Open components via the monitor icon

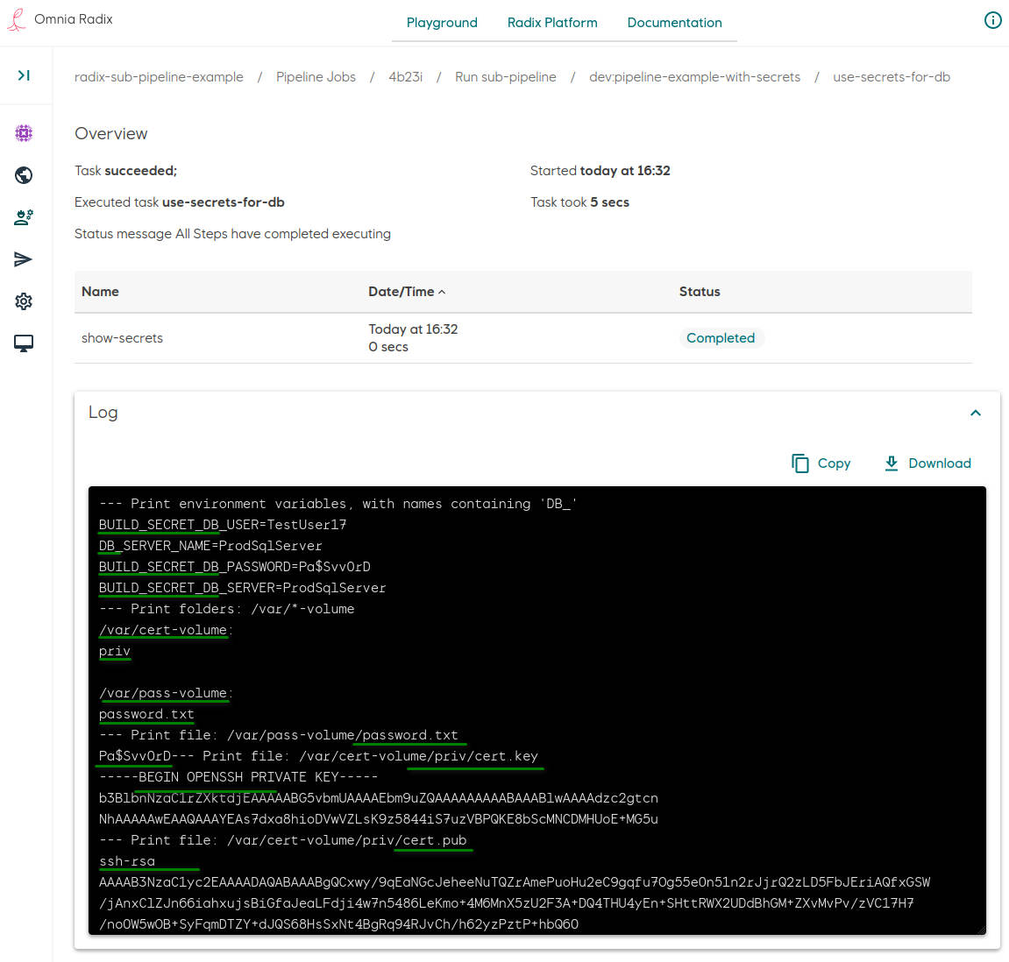24,343
